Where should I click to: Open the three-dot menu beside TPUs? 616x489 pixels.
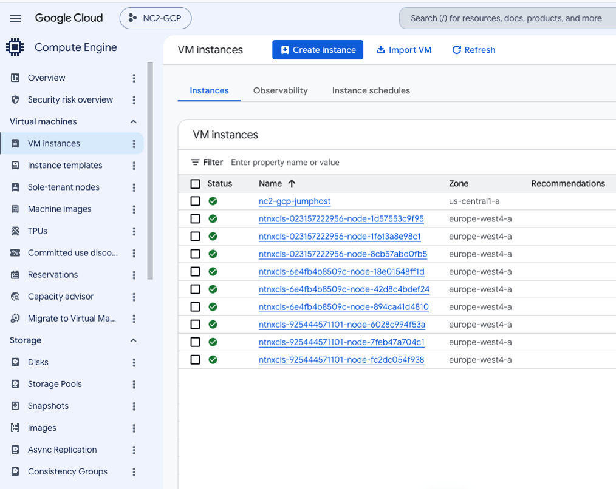tap(134, 231)
